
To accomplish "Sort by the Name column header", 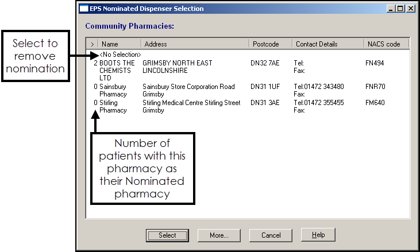I will click(x=120, y=44).
